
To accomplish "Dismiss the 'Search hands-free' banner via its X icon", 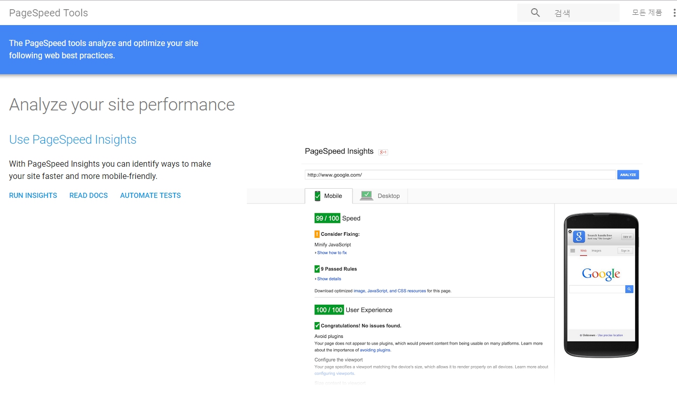I will (x=570, y=231).
